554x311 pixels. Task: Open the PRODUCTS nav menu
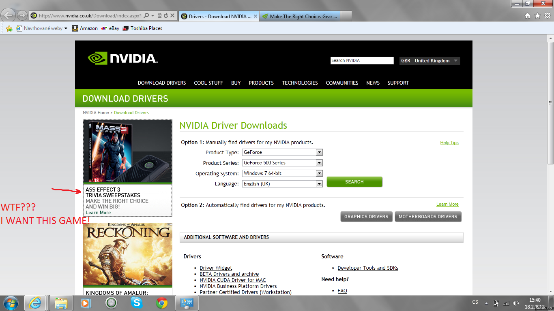point(261,83)
